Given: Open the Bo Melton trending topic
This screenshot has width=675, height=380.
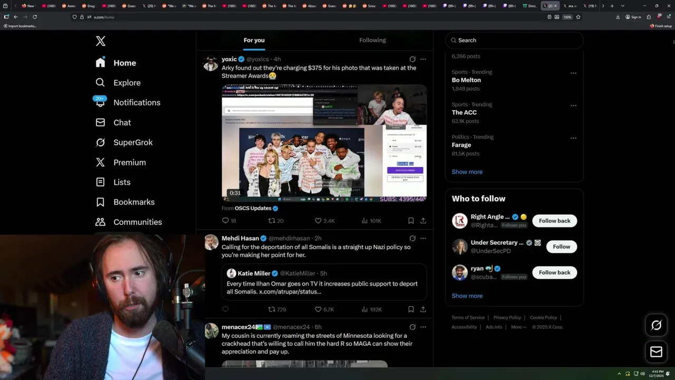Looking at the screenshot, I should [466, 80].
